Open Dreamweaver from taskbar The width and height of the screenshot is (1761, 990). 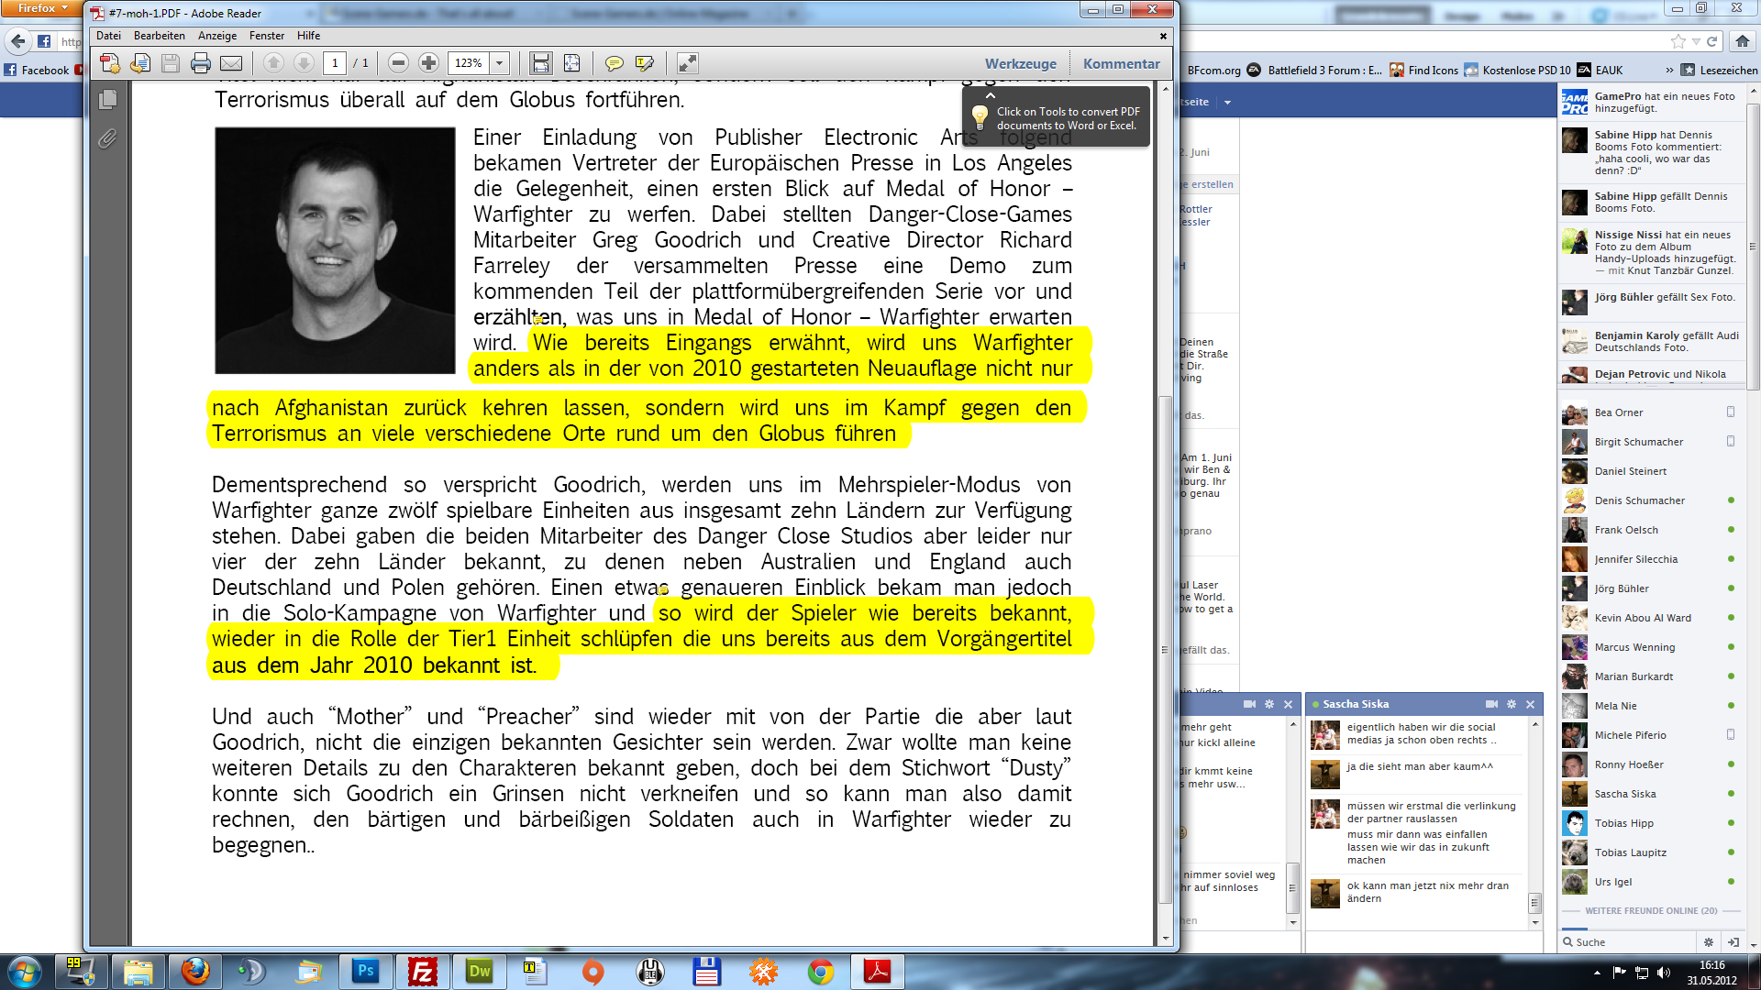pyautogui.click(x=480, y=972)
